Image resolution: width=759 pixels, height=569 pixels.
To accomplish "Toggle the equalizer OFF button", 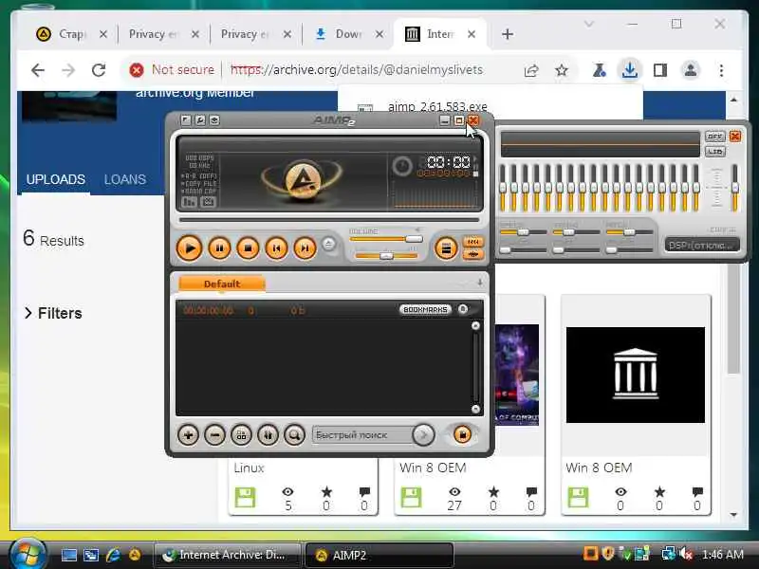I will point(715,137).
